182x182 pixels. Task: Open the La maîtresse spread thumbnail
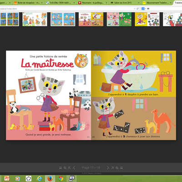(91, 19)
